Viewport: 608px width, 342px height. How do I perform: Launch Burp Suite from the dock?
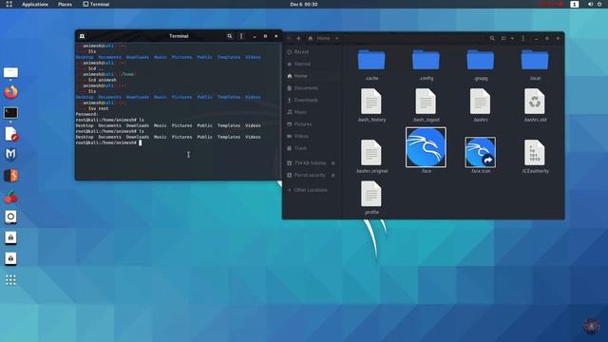(10, 175)
